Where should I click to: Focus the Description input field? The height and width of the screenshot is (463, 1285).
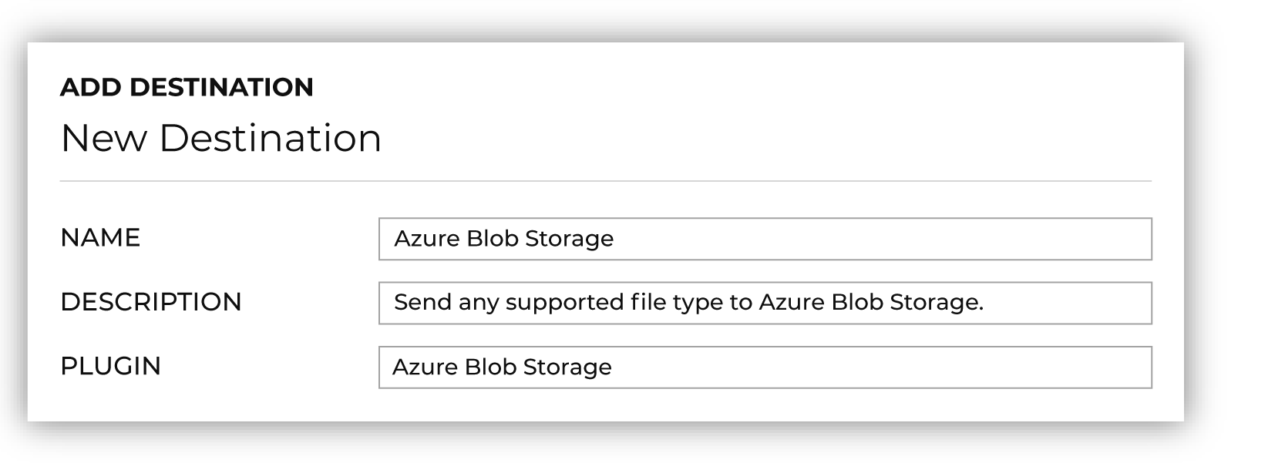(x=765, y=303)
